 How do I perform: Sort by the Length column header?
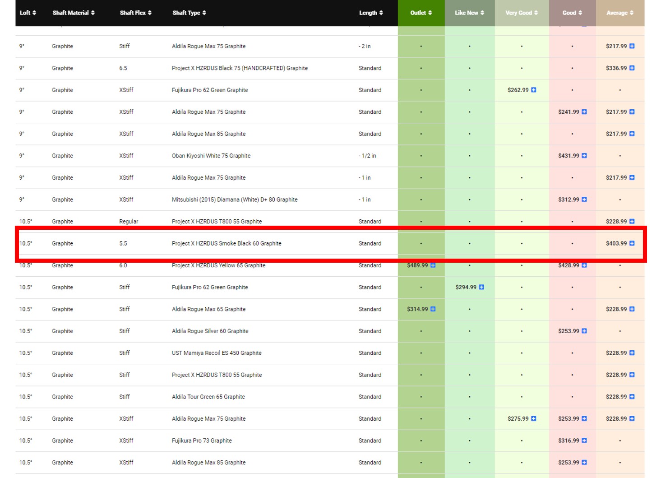pos(370,13)
